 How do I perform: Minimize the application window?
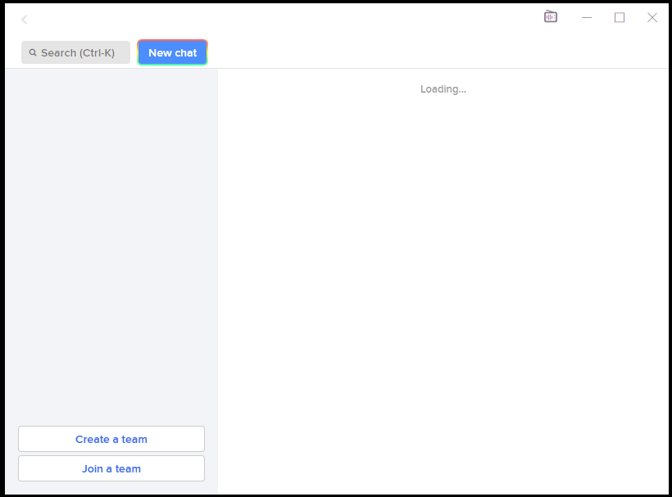pos(587,17)
